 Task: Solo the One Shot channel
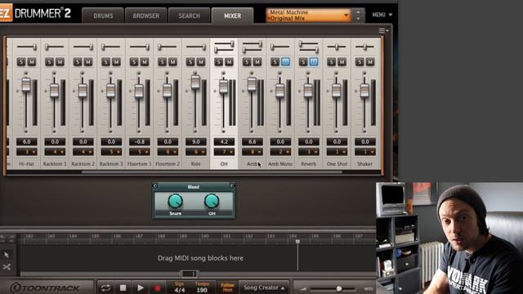coord(331,62)
